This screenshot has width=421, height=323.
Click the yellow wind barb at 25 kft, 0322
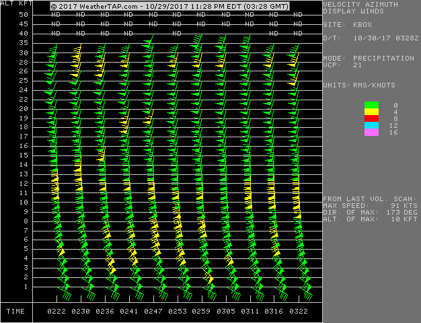[293, 81]
